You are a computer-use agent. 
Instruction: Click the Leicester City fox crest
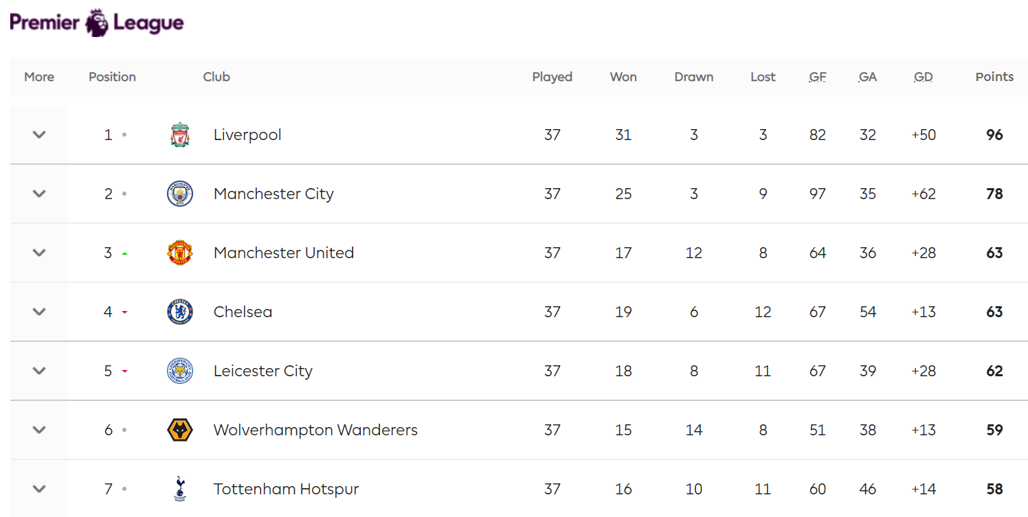(x=180, y=371)
